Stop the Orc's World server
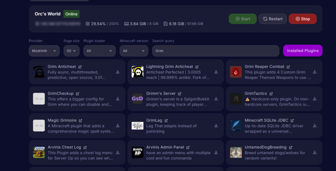This screenshot has width=336, height=171. tap(303, 19)
